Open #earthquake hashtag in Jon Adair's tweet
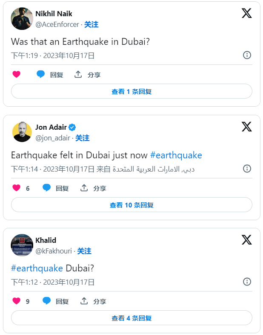 coord(176,155)
